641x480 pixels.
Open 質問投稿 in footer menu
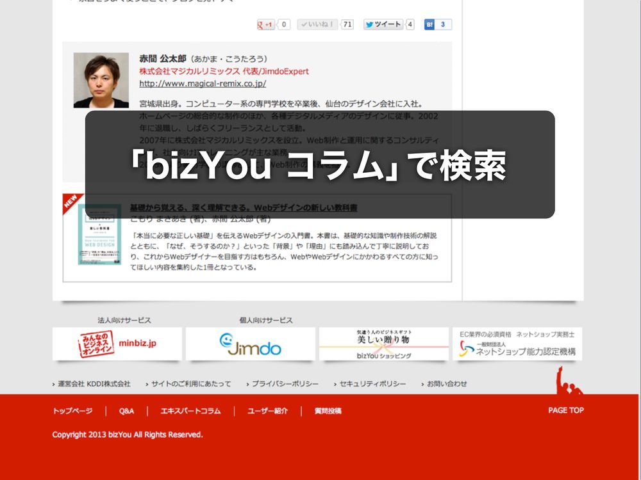click(328, 411)
